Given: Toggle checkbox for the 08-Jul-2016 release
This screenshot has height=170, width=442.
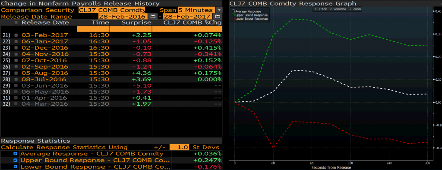Looking at the screenshot, I should coord(16,79).
